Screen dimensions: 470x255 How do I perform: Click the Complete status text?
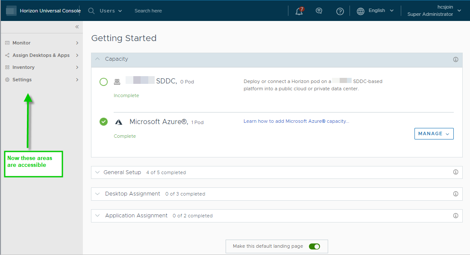click(x=125, y=136)
